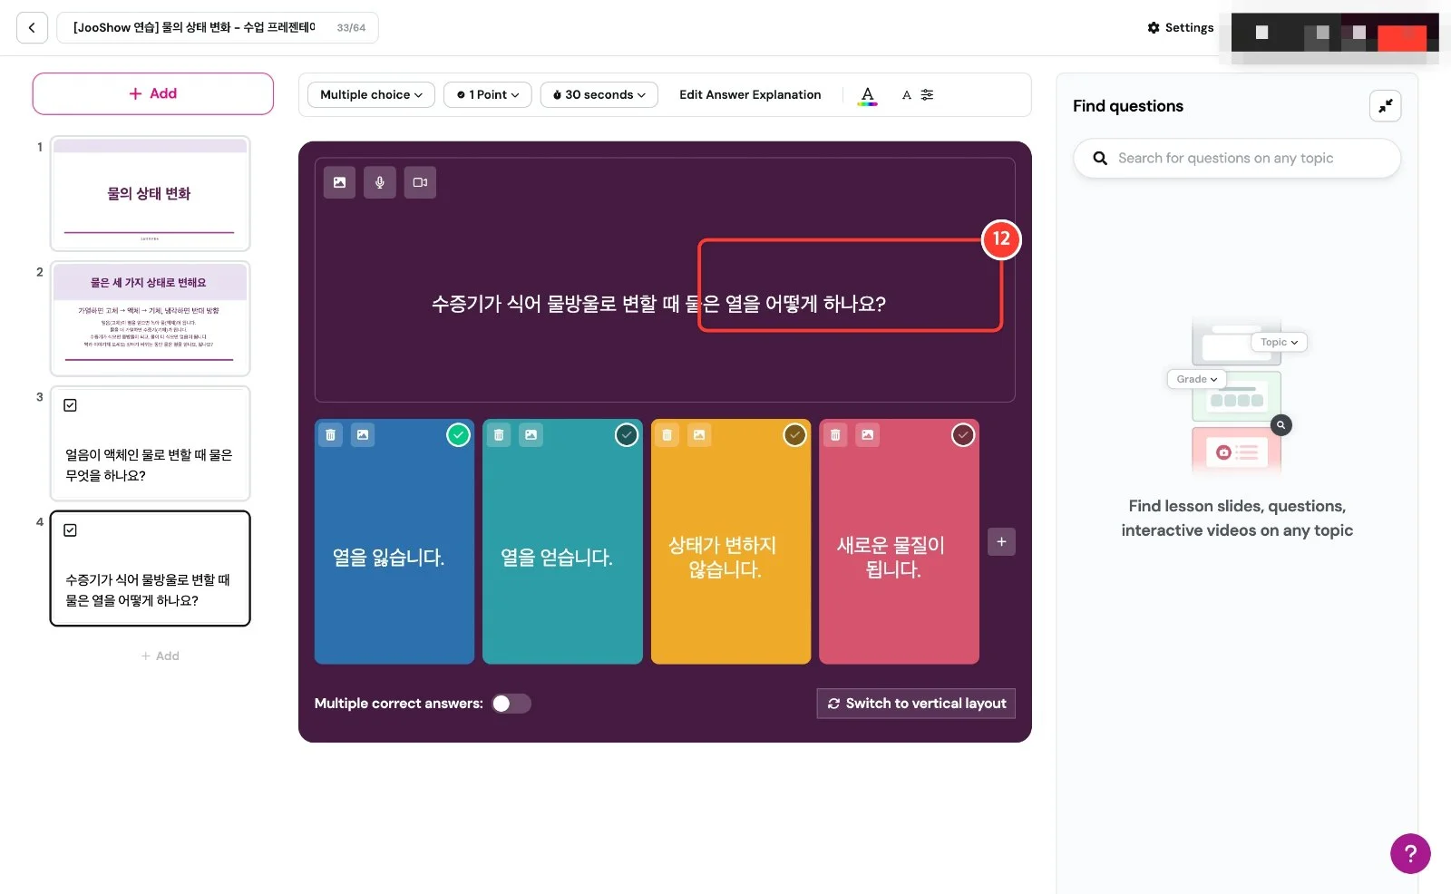Viewport: 1451px width, 894px height.
Task: Select slide 3 question about 얼음이 액체인 물로
Action: tap(151, 443)
